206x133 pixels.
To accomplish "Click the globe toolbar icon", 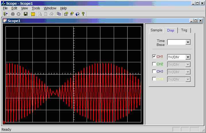I will [x=77, y=14].
